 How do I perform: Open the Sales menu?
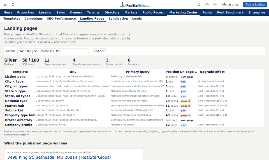point(61,12)
